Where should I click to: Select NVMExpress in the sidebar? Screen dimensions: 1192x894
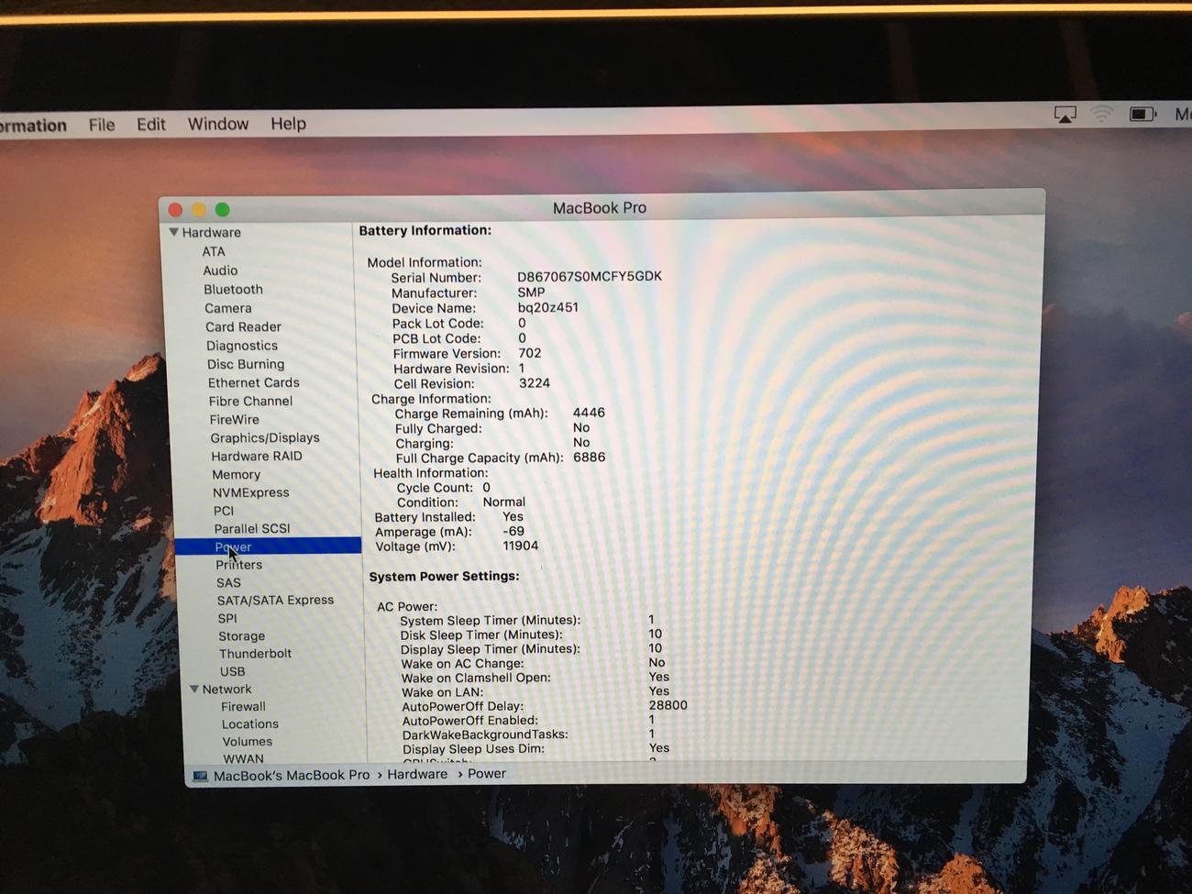251,493
